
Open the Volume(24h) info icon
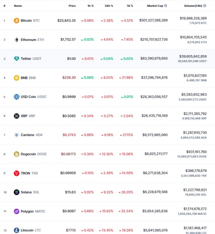click(205, 6)
